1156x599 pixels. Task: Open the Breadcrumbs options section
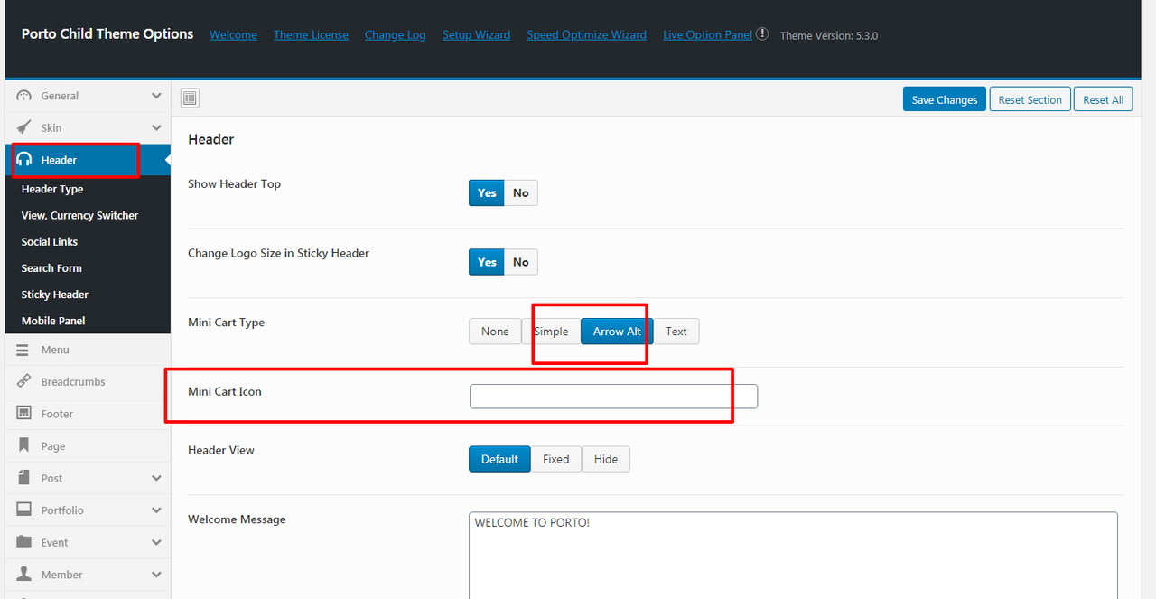click(x=88, y=381)
